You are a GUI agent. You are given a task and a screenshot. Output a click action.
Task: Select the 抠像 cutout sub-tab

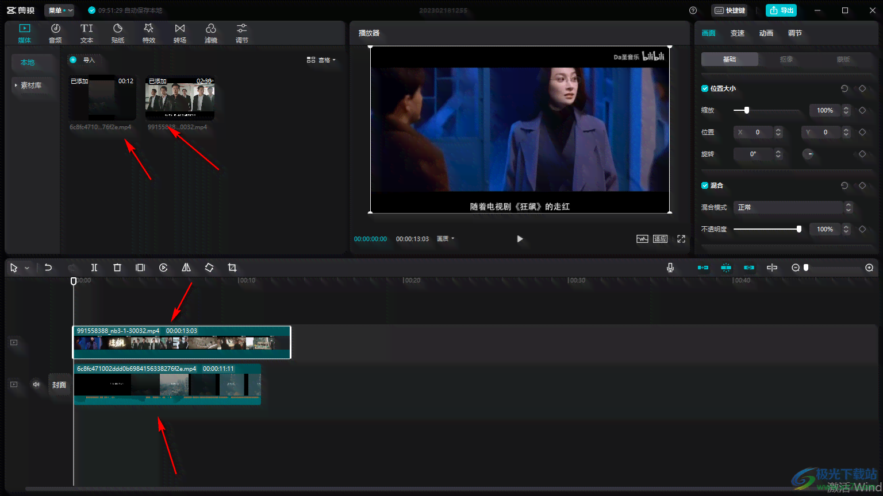click(x=786, y=59)
